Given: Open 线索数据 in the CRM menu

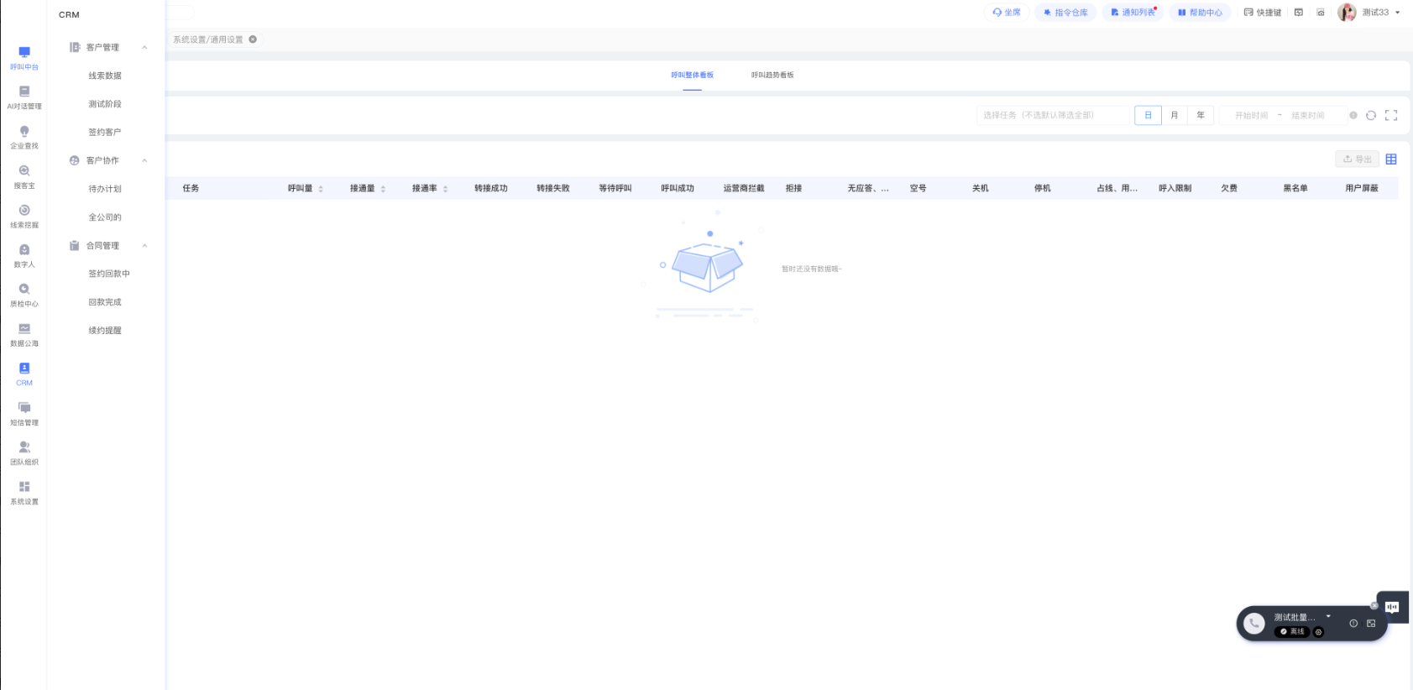Looking at the screenshot, I should (x=105, y=76).
